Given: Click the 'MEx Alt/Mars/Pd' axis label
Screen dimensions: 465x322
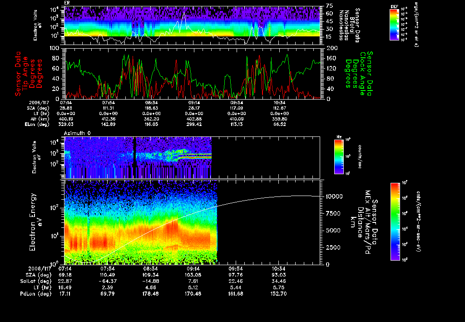Looking at the screenshot, I should 368,222.
